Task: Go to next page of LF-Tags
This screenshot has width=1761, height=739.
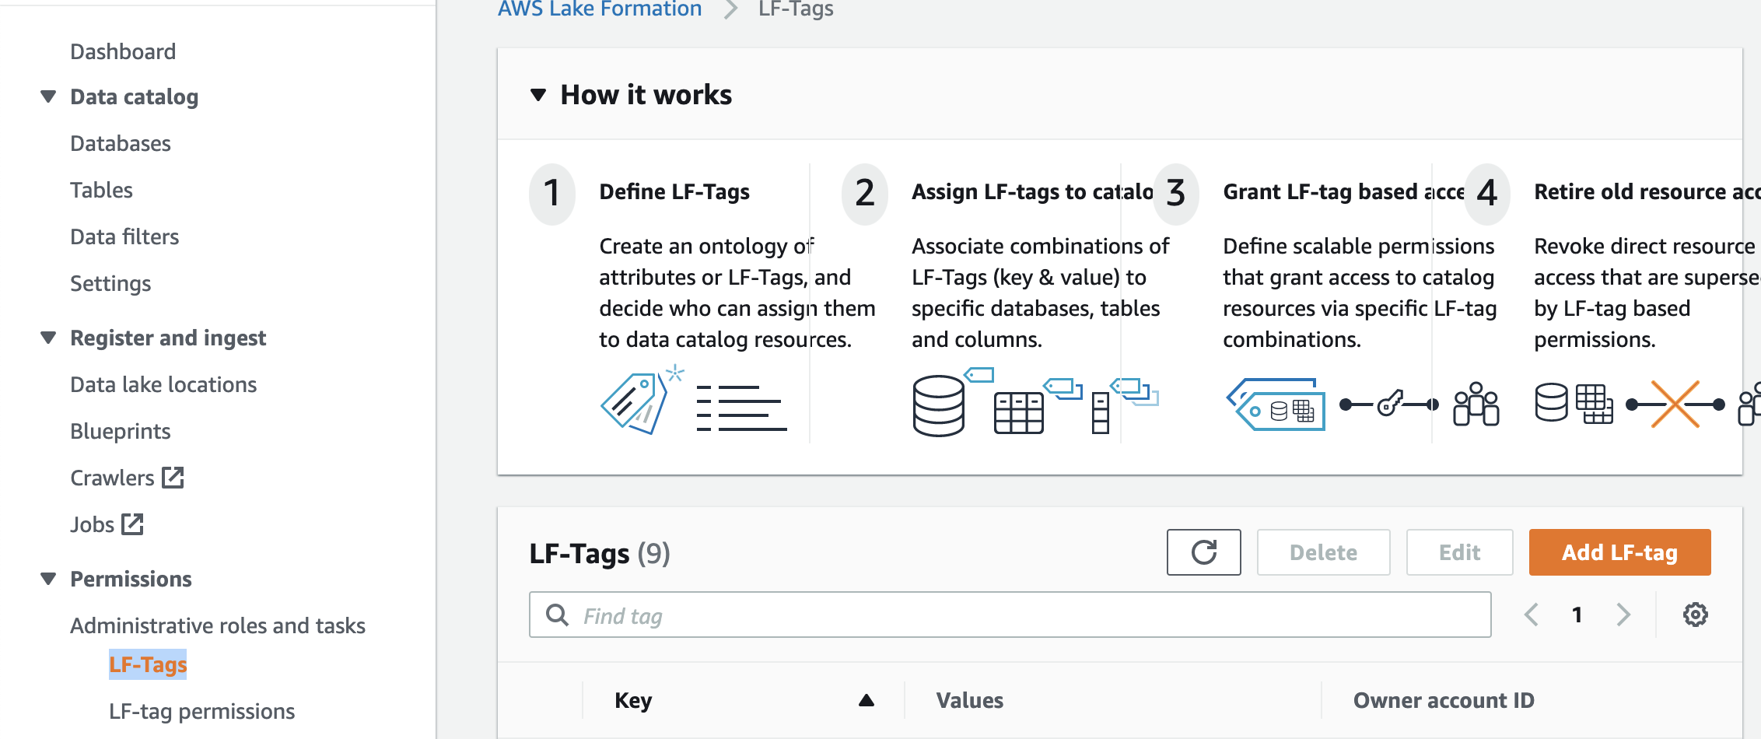Action: (x=1623, y=615)
